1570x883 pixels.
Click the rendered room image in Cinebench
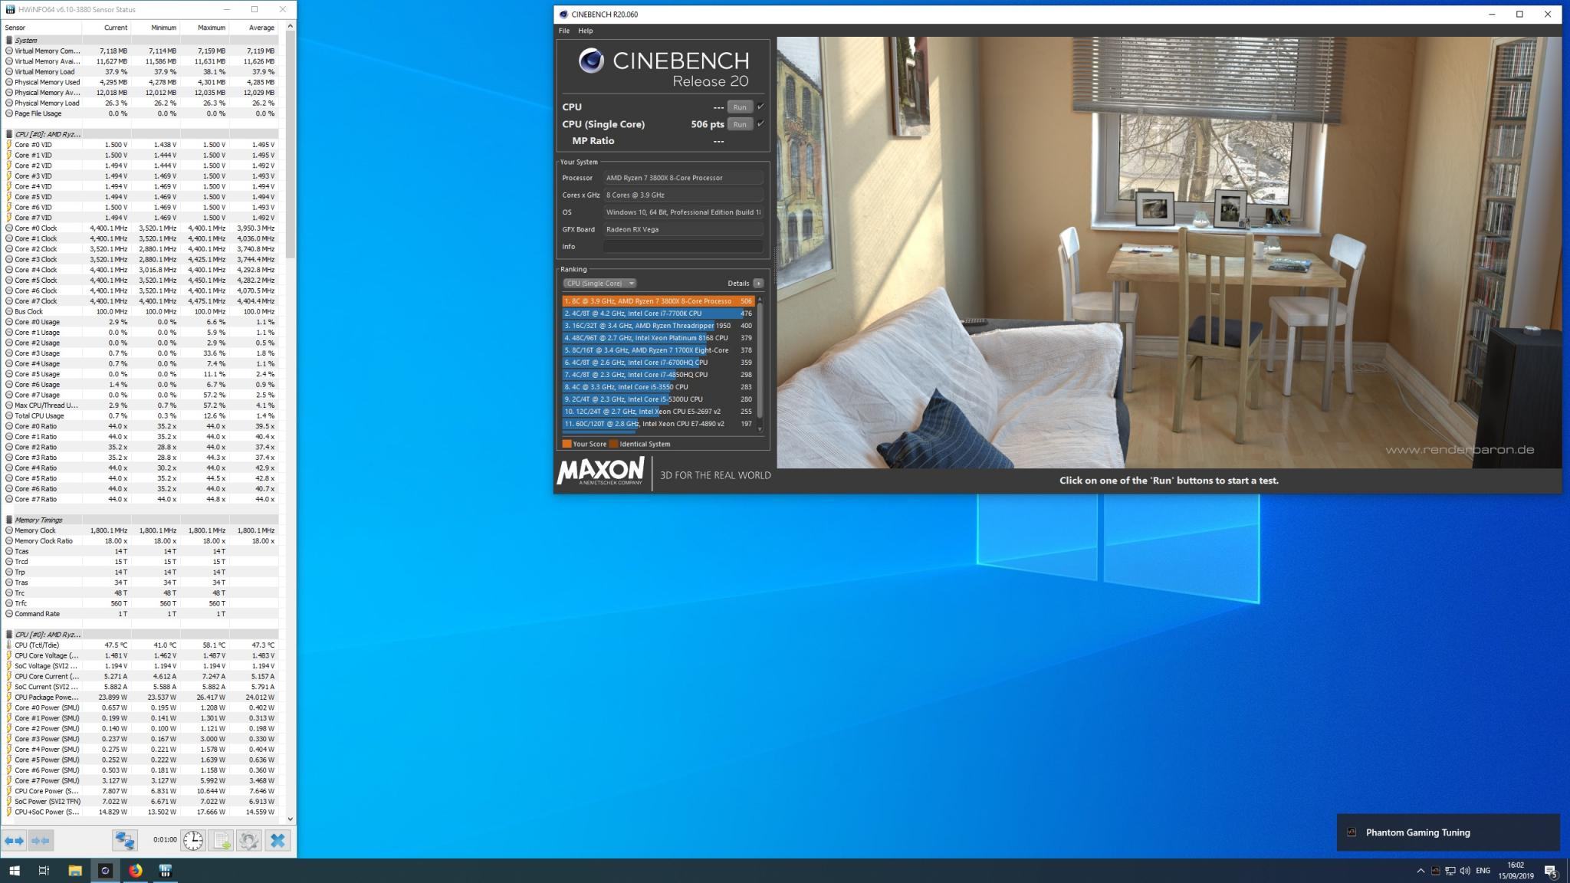click(x=1169, y=252)
